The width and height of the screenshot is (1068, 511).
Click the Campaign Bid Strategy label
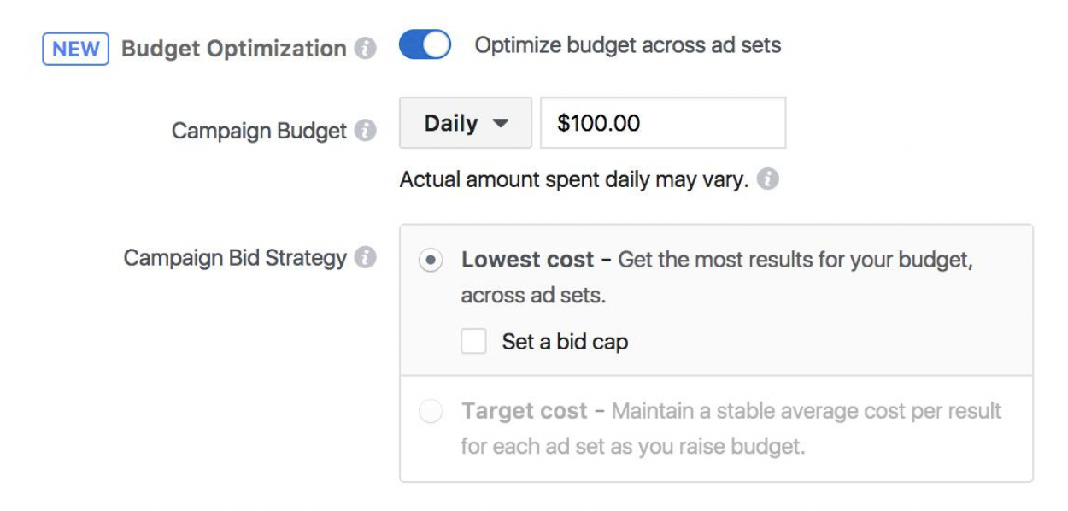coord(235,257)
